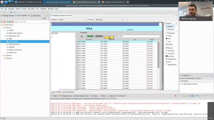Click the Form Explorer search text field
This screenshot has height=120, width=214.
click(x=32, y=22)
